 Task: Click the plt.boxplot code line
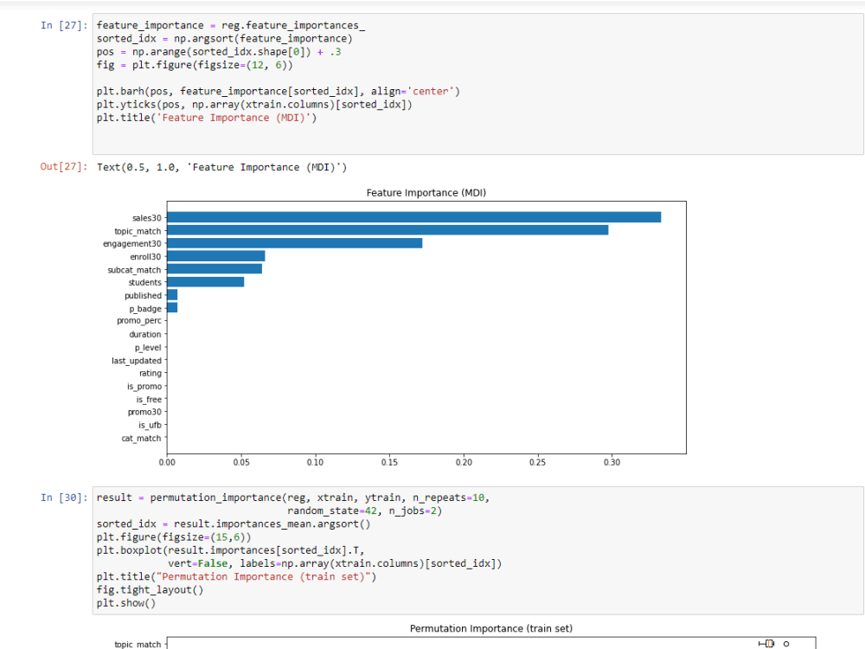[231, 550]
